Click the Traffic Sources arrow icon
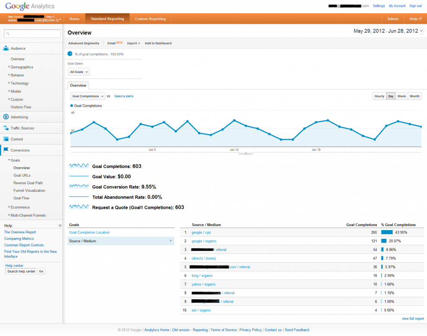Image resolution: width=427 pixels, height=336 pixels. (6, 128)
